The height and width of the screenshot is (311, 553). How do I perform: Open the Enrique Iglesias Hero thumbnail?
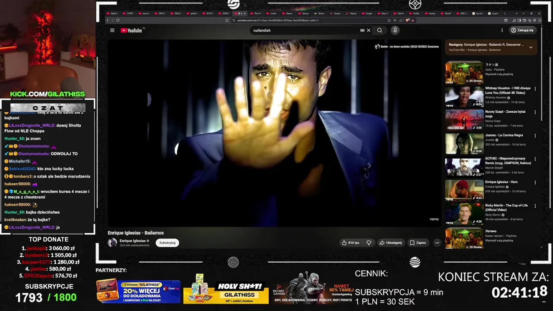(464, 190)
